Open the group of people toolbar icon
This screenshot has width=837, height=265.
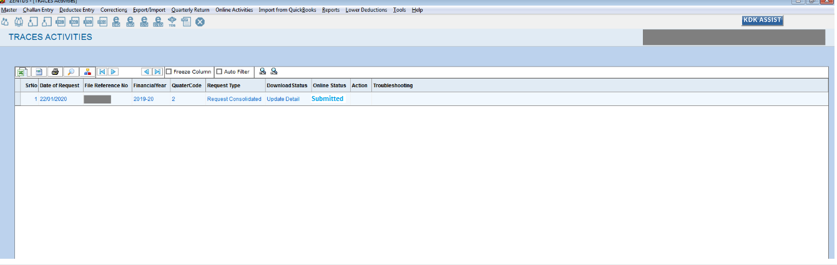tap(19, 22)
